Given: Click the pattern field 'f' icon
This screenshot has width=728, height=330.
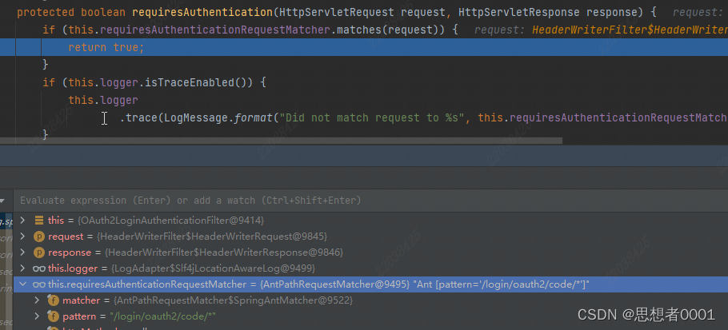Looking at the screenshot, I should click(54, 316).
